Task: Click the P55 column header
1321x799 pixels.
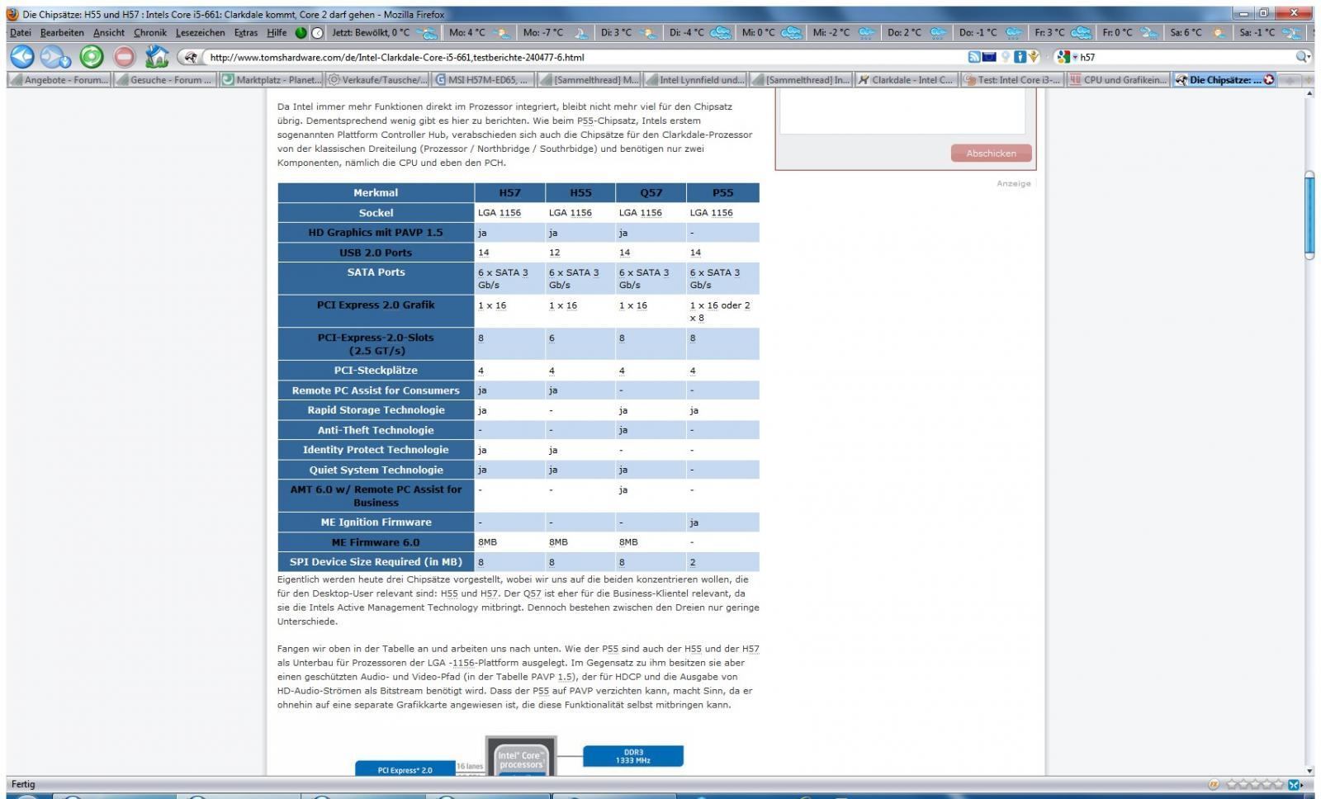Action: (722, 192)
